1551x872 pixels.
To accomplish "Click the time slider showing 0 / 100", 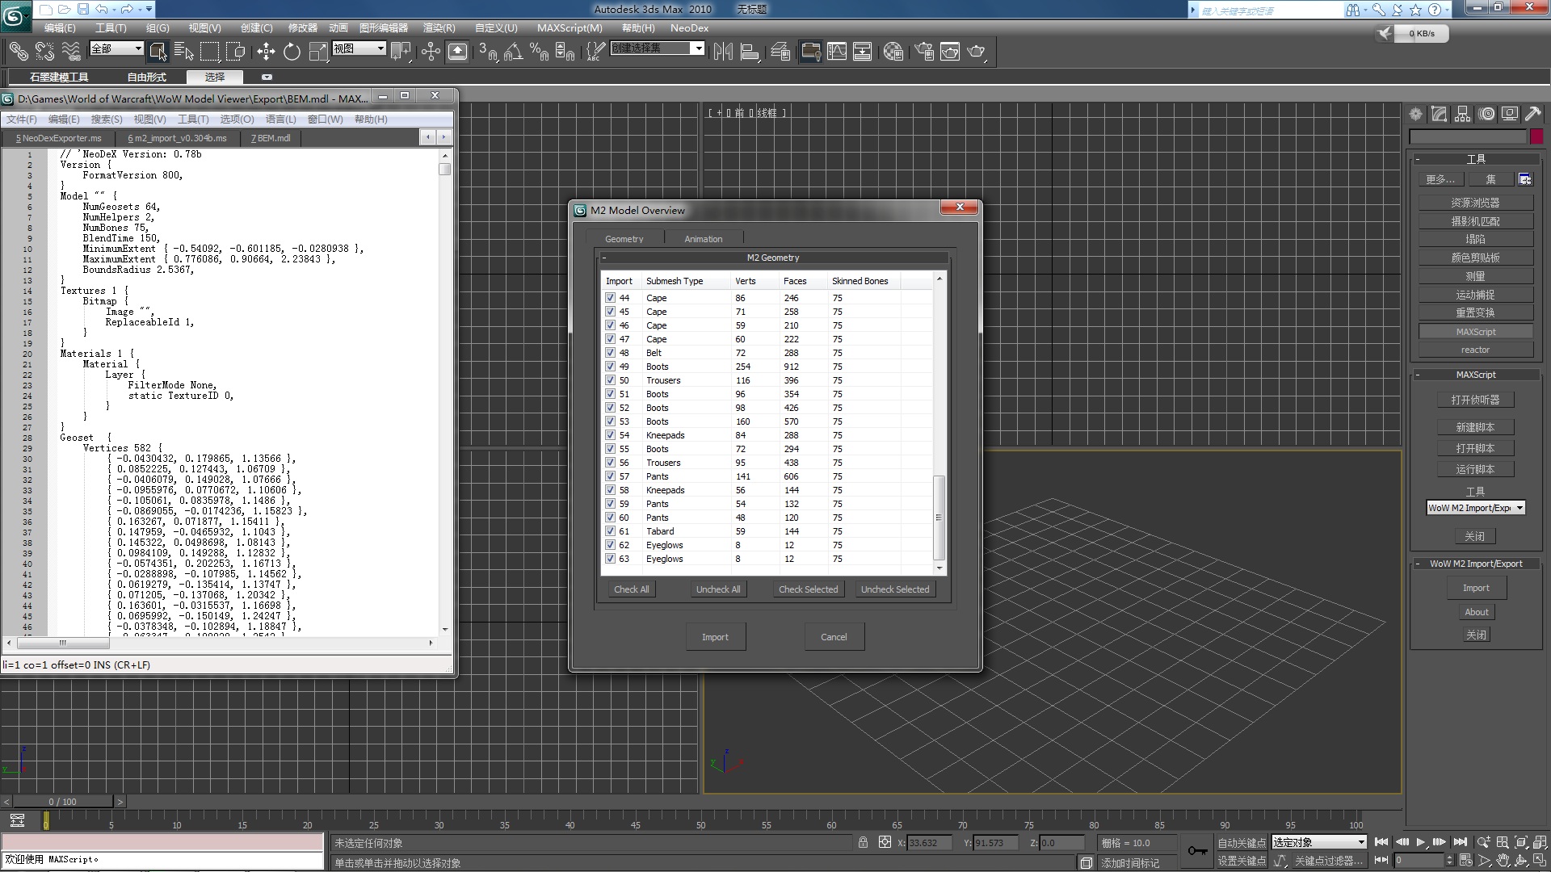I will pyautogui.click(x=62, y=802).
